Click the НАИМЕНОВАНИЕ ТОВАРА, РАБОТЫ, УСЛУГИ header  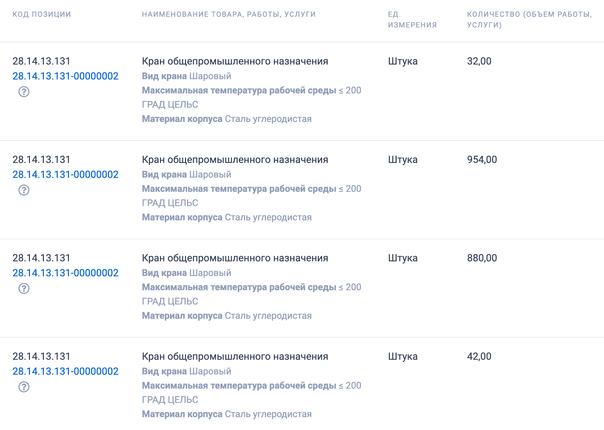point(229,14)
